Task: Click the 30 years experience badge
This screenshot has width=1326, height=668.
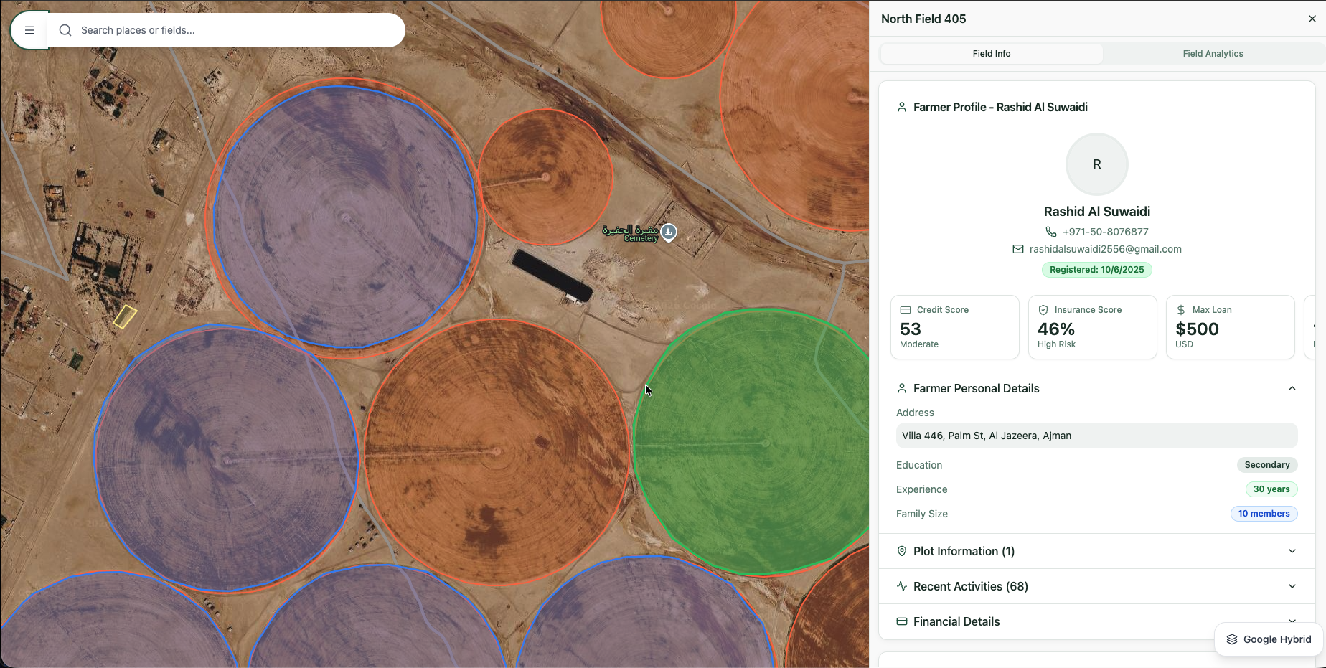Action: point(1271,489)
